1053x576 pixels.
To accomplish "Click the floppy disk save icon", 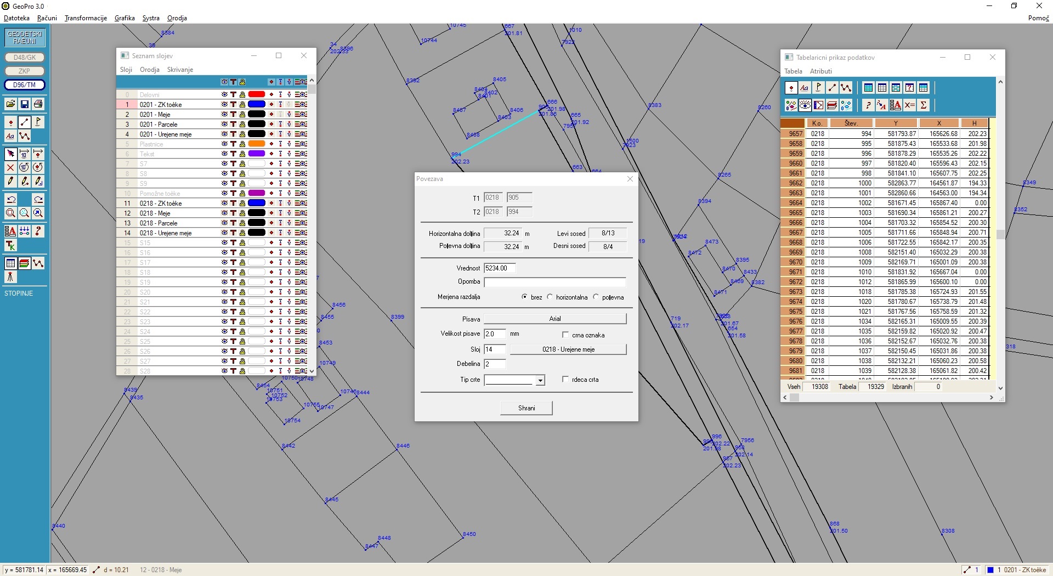I will point(24,104).
